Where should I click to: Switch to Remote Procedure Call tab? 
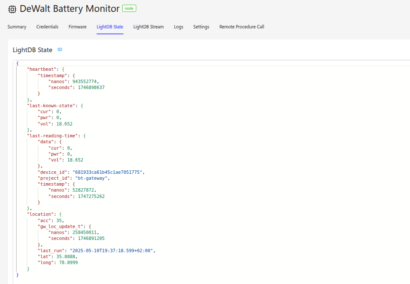pyautogui.click(x=242, y=27)
